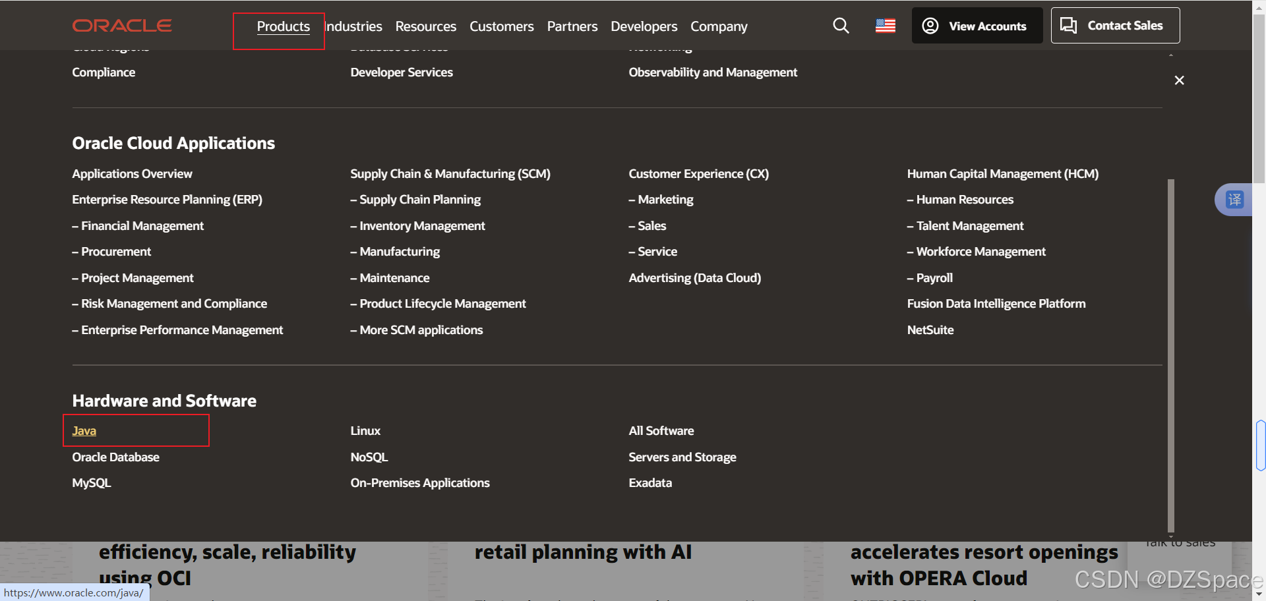Expand the Company menu
Image resolution: width=1266 pixels, height=601 pixels.
click(719, 26)
